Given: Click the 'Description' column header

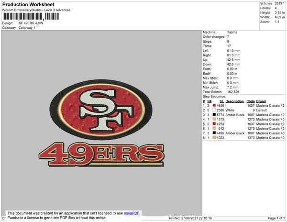Looking at the screenshot, I should tap(234, 101).
